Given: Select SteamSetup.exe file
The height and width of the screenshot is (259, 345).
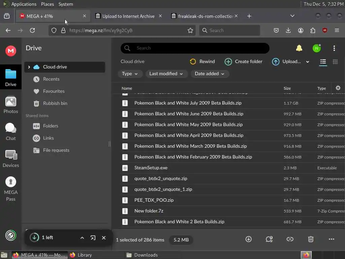Looking at the screenshot, I should click(229, 168).
